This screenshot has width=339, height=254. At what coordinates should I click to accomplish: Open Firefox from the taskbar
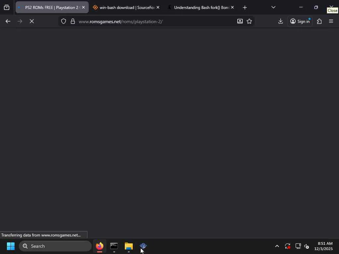coord(100,246)
